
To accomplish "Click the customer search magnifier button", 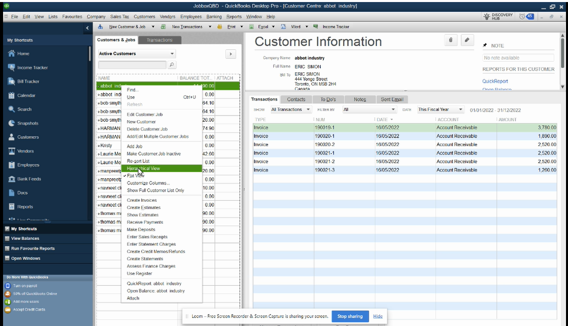I will [x=172, y=65].
